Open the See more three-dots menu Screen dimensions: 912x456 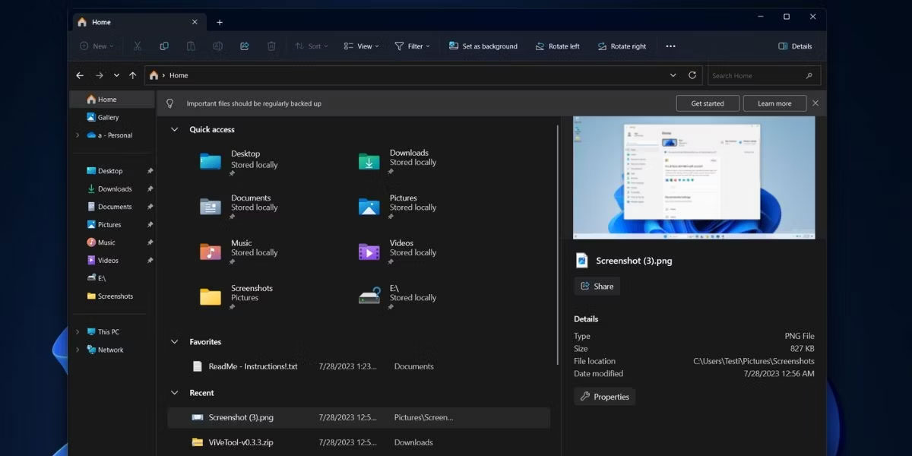[670, 46]
